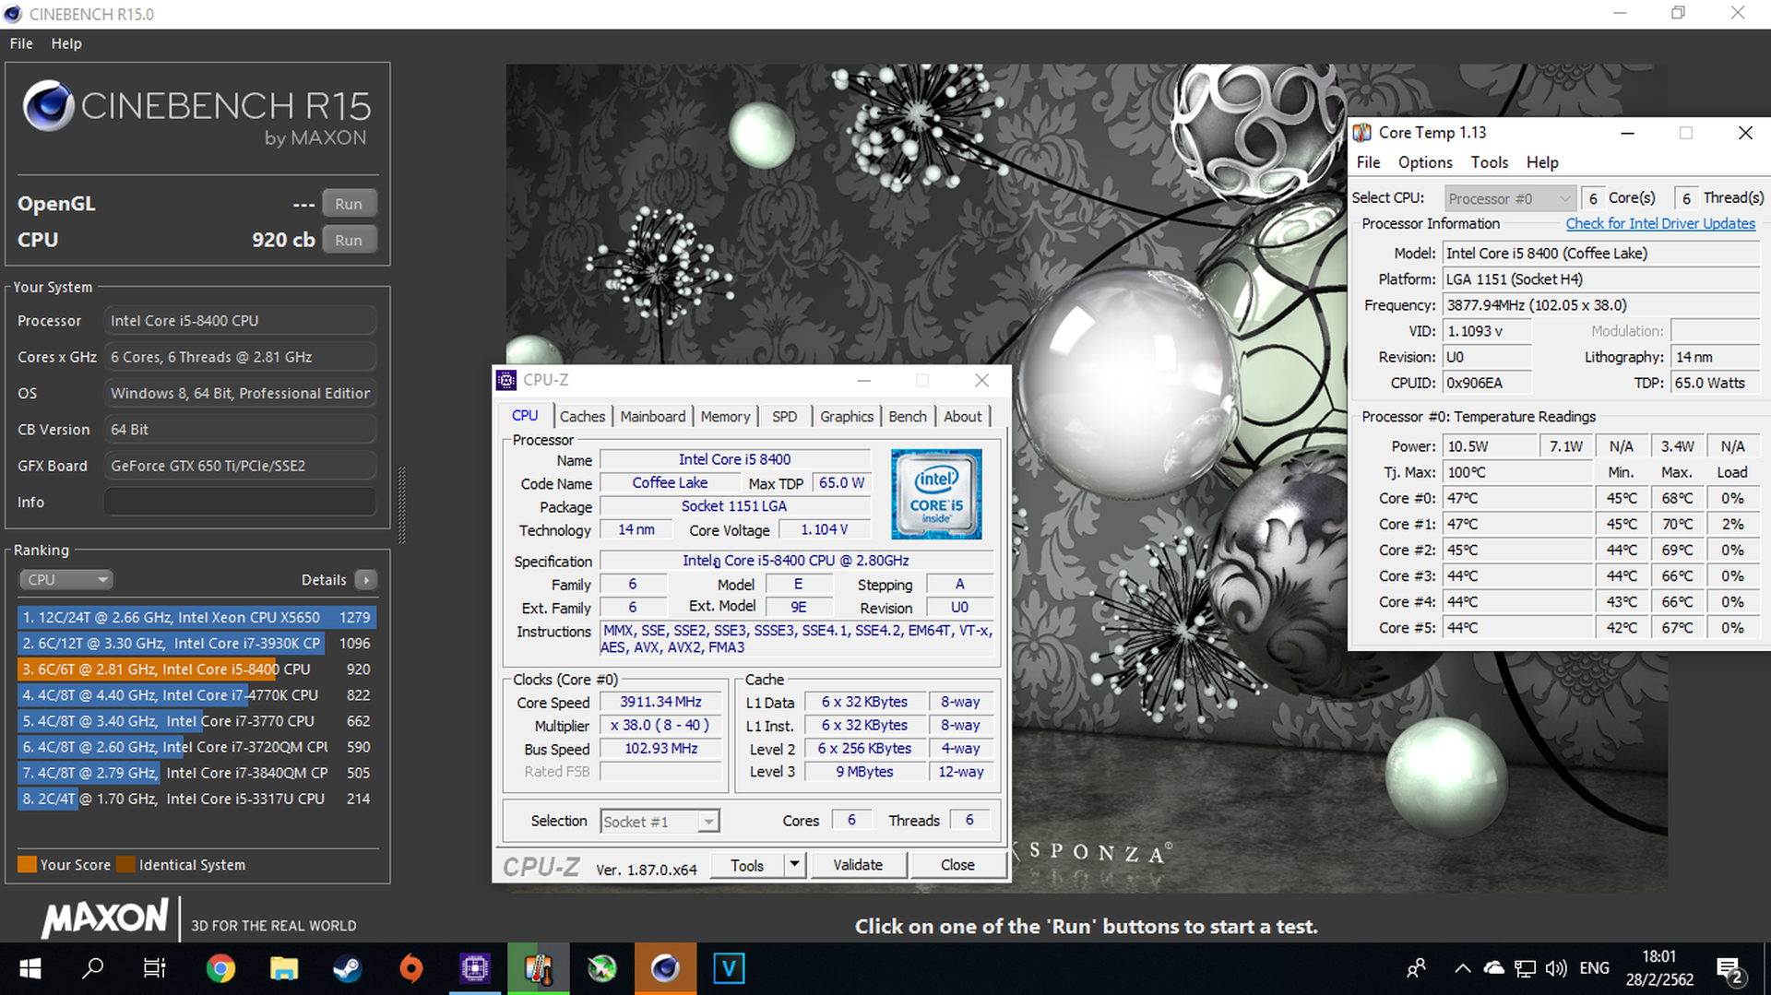Image resolution: width=1771 pixels, height=995 pixels.
Task: Switch to CPU-Z Mainboard tab
Action: (x=653, y=417)
